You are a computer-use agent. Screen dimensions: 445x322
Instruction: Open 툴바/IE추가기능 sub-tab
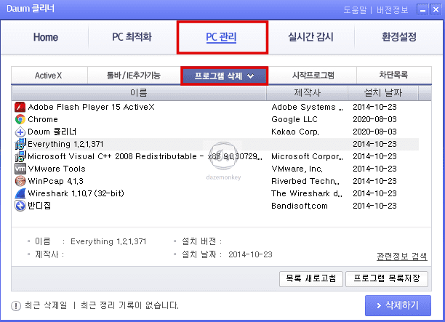tap(133, 76)
